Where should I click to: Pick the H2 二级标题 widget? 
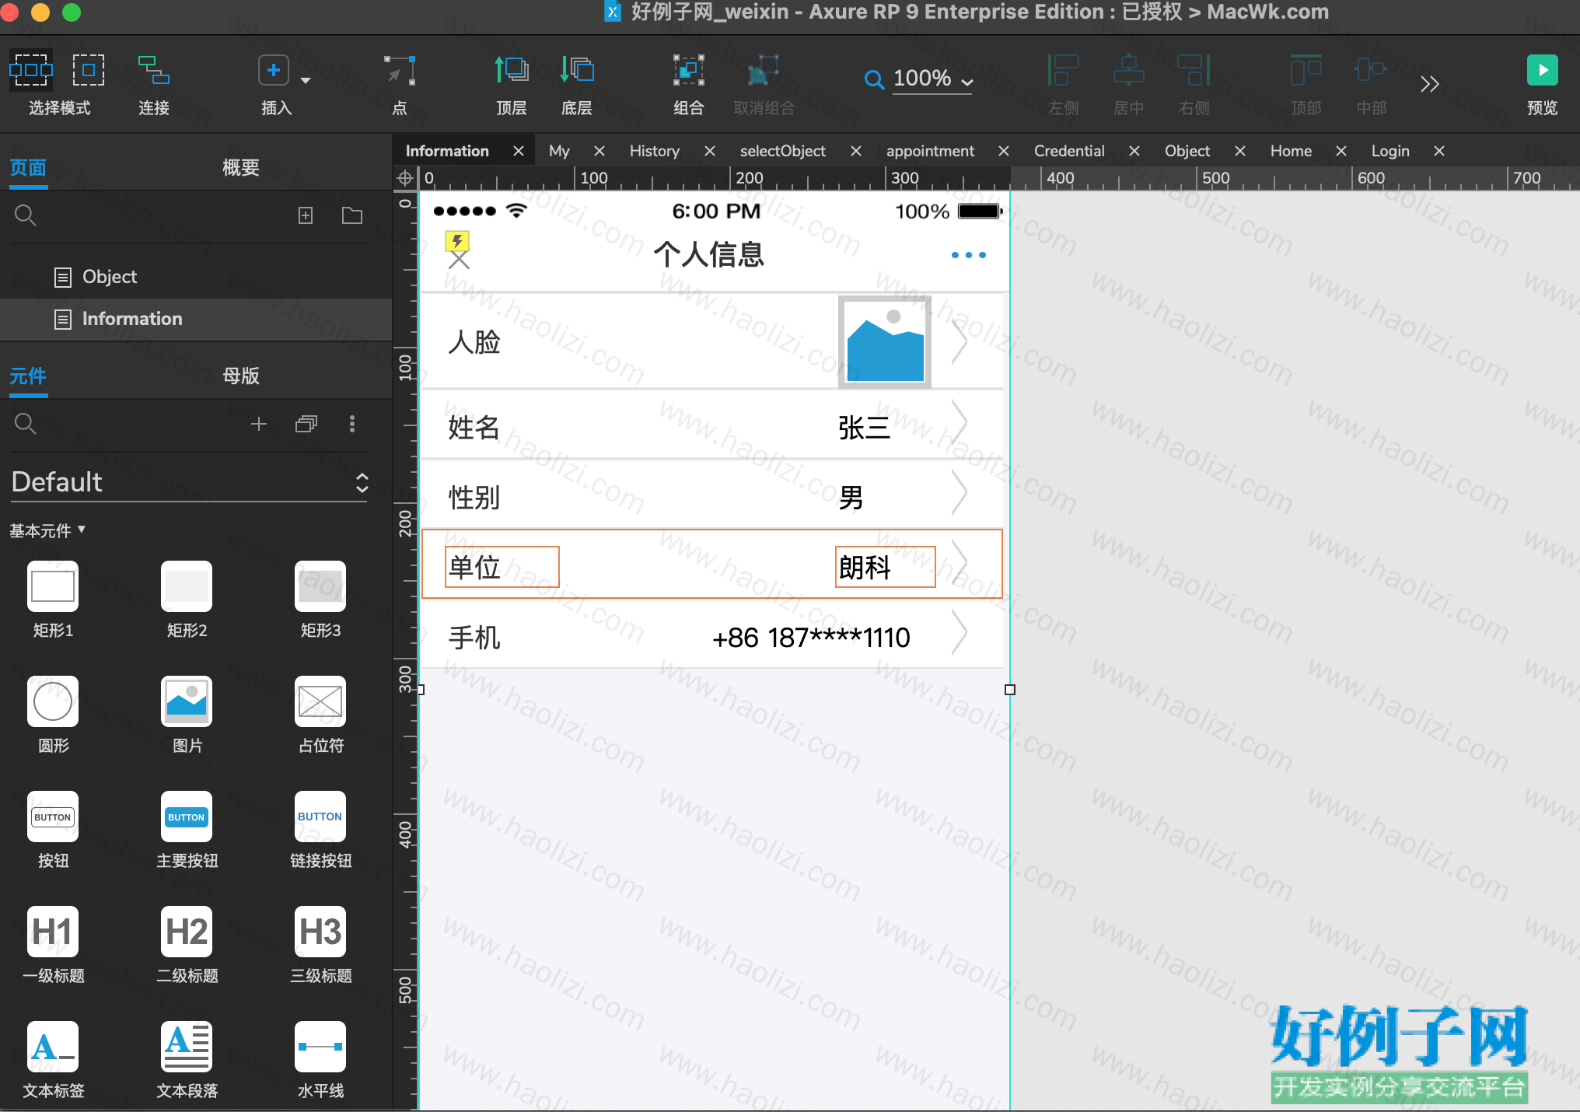pos(187,932)
